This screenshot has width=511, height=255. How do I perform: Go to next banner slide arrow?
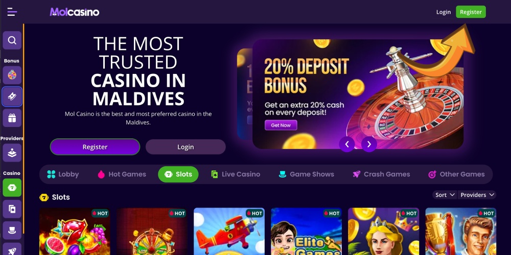[369, 144]
